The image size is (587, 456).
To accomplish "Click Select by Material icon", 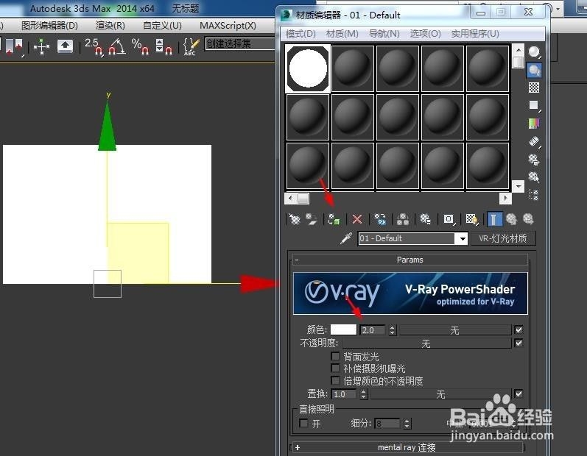I will 534,177.
